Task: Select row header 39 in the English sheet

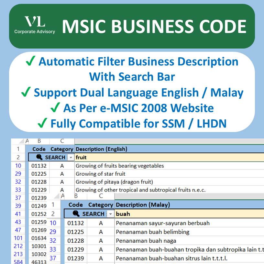Action: 18,206
